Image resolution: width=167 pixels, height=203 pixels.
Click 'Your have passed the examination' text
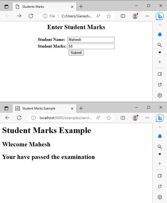pyautogui.click(x=48, y=157)
